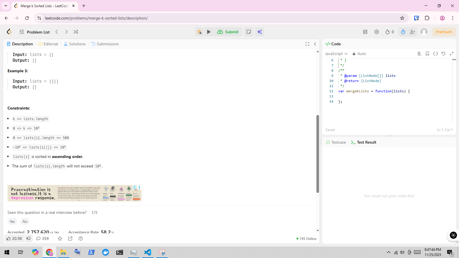Submit the solution

[228, 32]
